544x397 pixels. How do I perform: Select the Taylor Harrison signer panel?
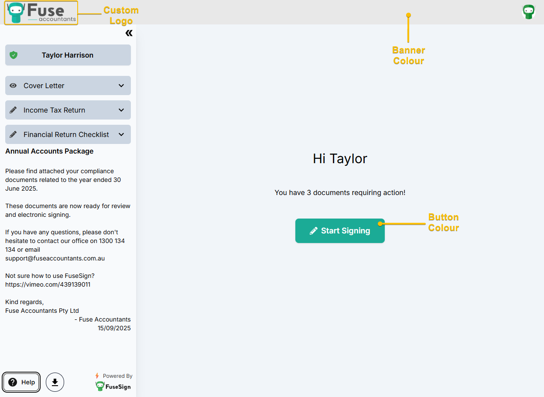click(68, 55)
